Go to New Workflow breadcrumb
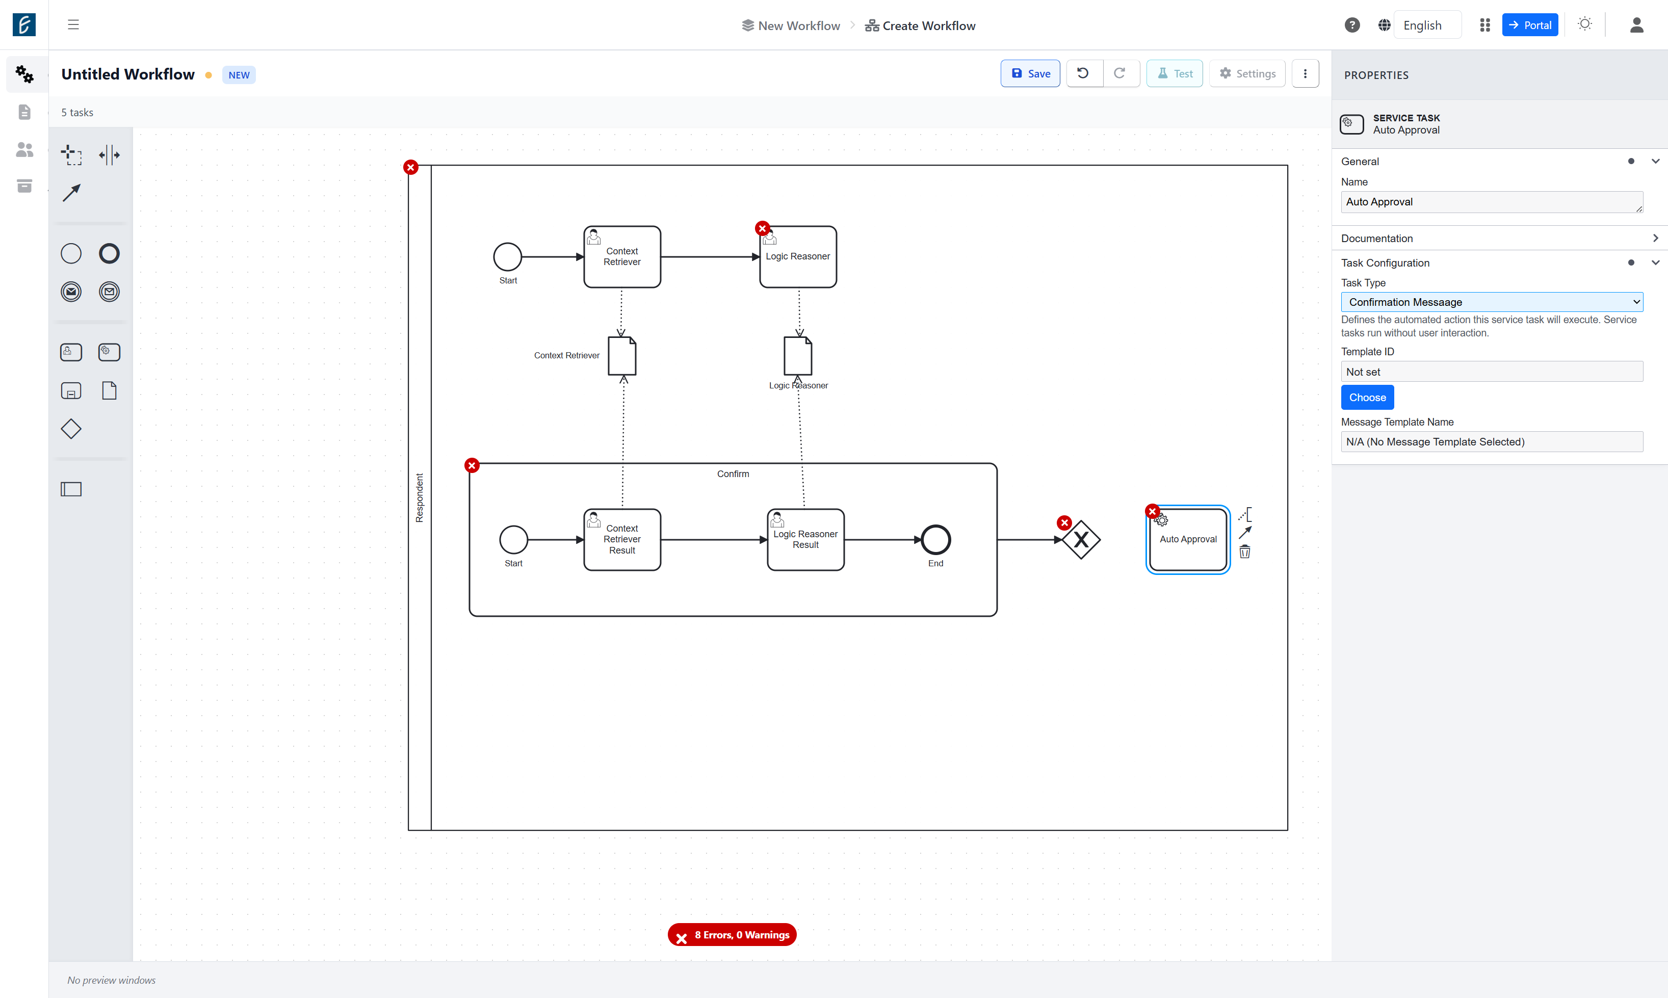 (x=791, y=25)
